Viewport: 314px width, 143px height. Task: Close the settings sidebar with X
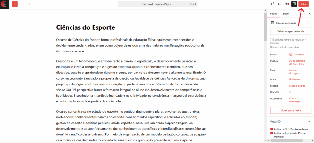point(309,14)
